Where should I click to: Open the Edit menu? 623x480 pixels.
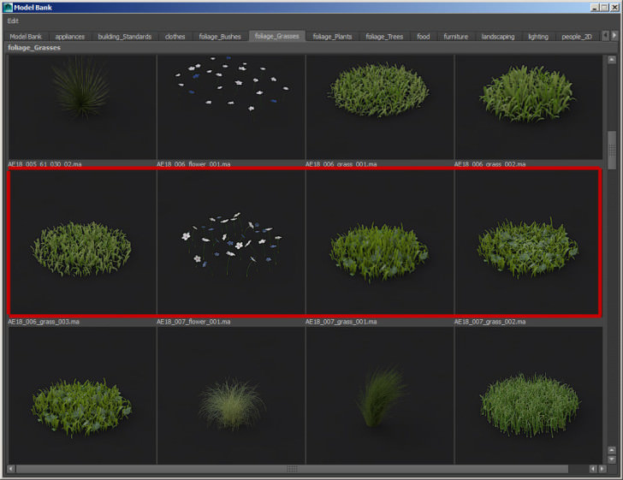[13, 21]
